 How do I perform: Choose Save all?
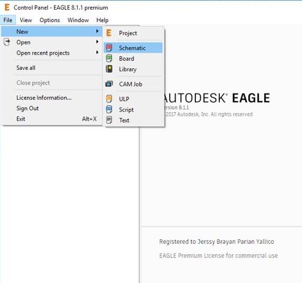[52, 68]
